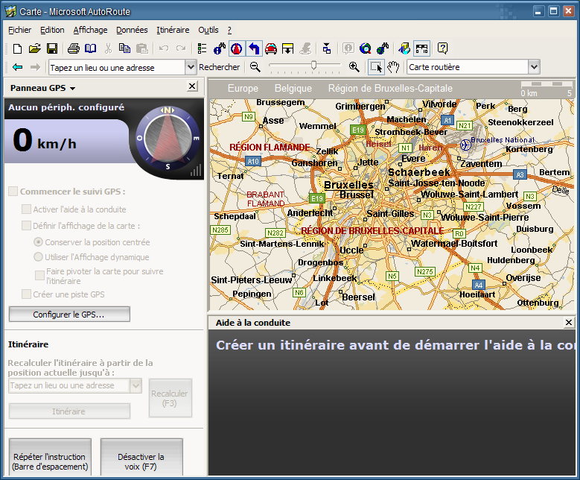The image size is (580, 480).
Task: Activate the rectangle selection pointer tool
Action: [376, 67]
